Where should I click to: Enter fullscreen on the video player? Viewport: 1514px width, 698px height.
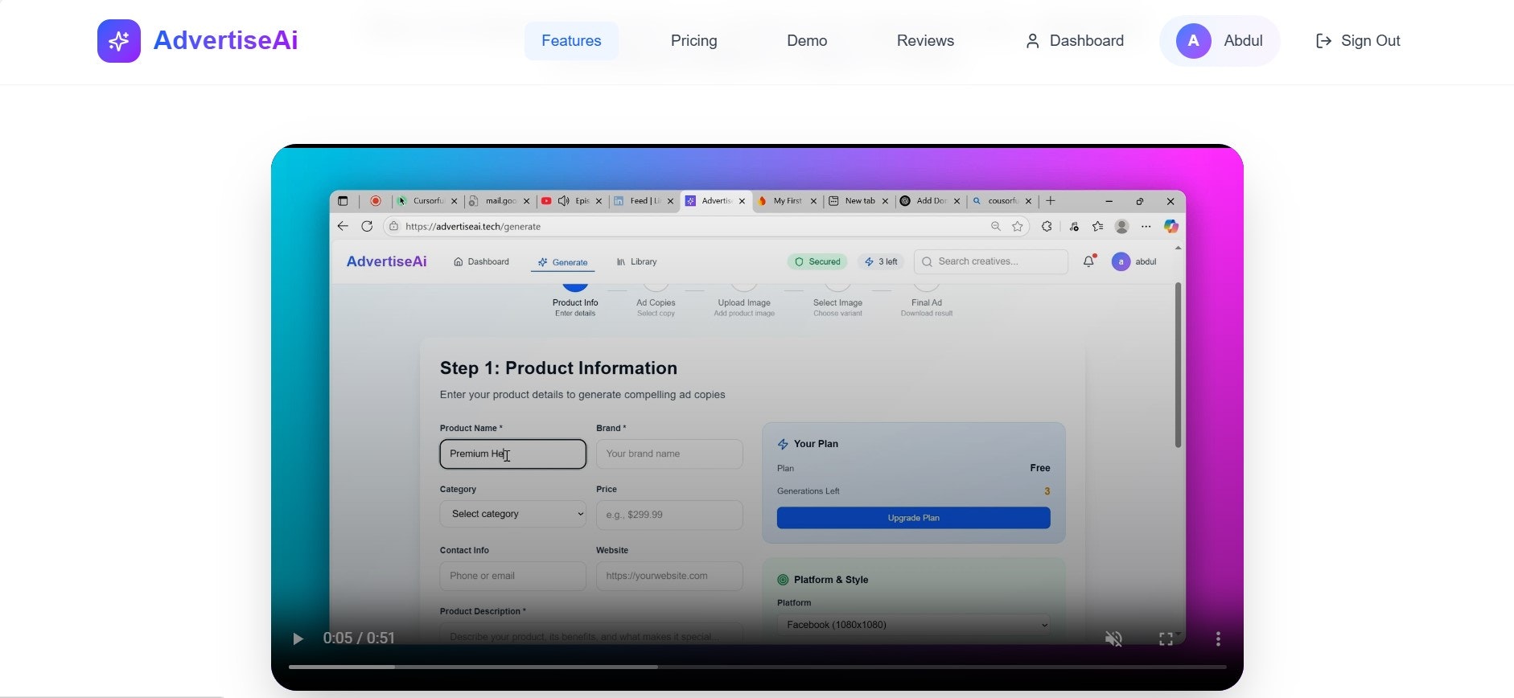tap(1166, 638)
